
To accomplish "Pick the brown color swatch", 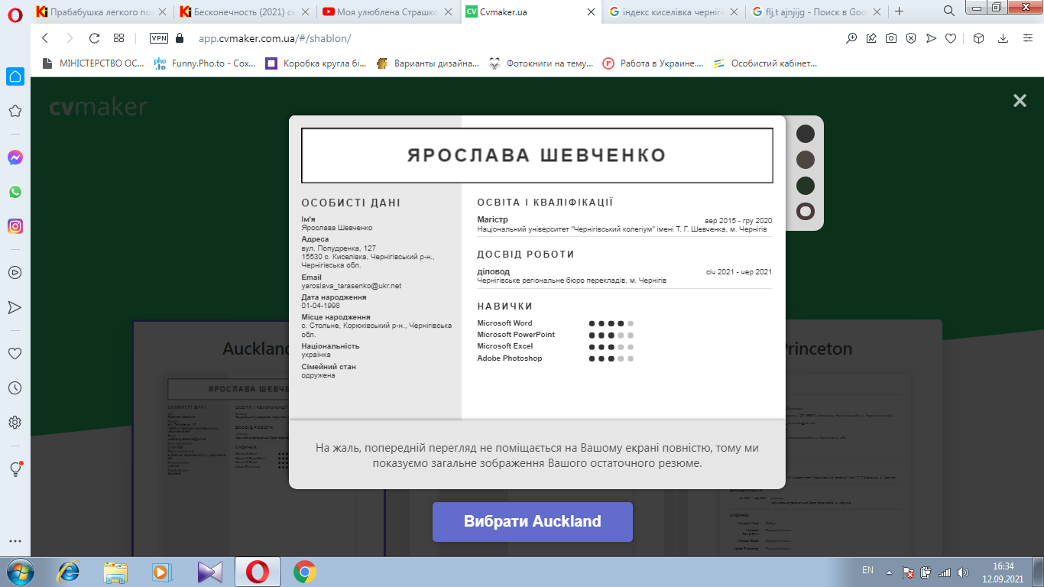I will 806,160.
